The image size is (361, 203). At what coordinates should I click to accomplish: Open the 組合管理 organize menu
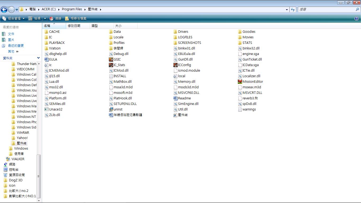[13, 19]
